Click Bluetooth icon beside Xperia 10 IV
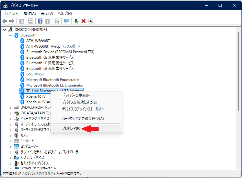Screen dimensions: 242x178 click(x=22, y=96)
